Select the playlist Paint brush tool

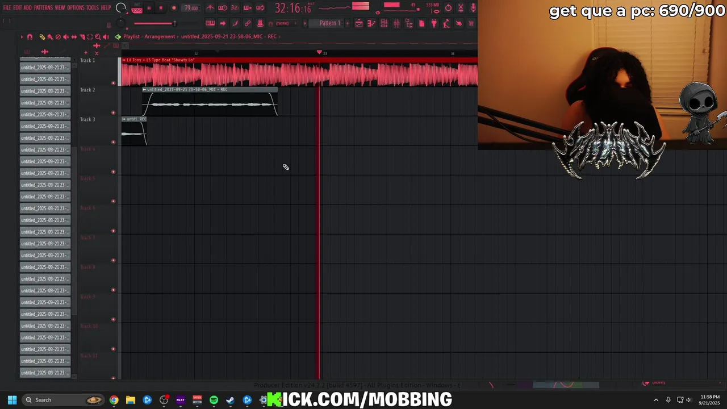50,36
